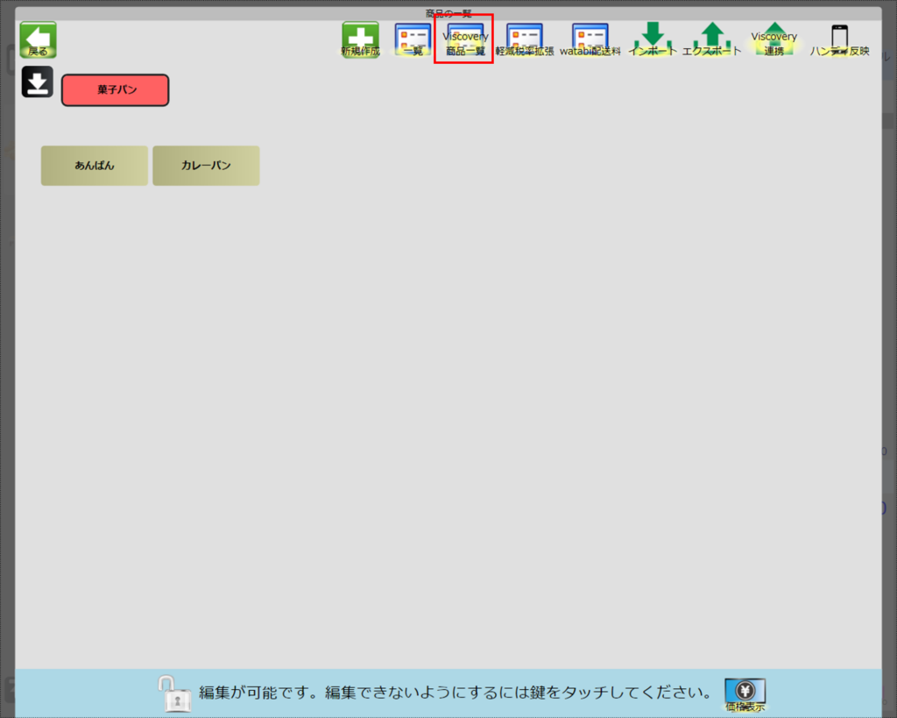The width and height of the screenshot is (897, 718).
Task: Open Viscovery 商品一覧
Action: (464, 40)
